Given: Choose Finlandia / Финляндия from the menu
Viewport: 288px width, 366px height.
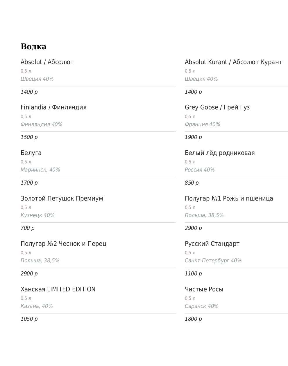Looking at the screenshot, I should tap(53, 107).
